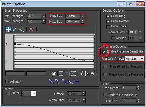
Task: Enable the Draw Trace checkbox
Action: [108, 27]
